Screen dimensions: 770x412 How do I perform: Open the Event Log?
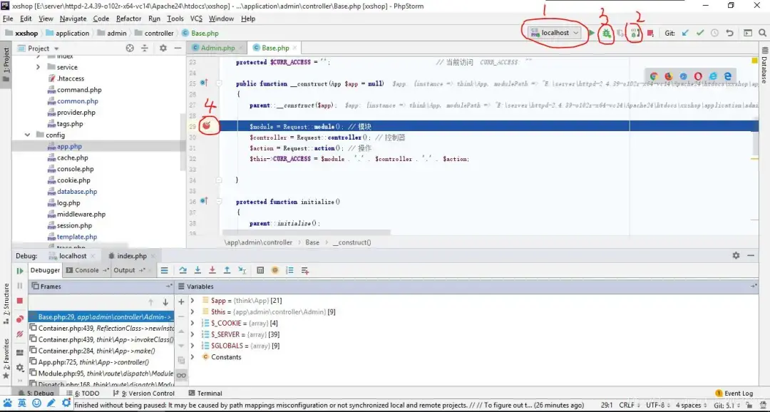pos(734,393)
